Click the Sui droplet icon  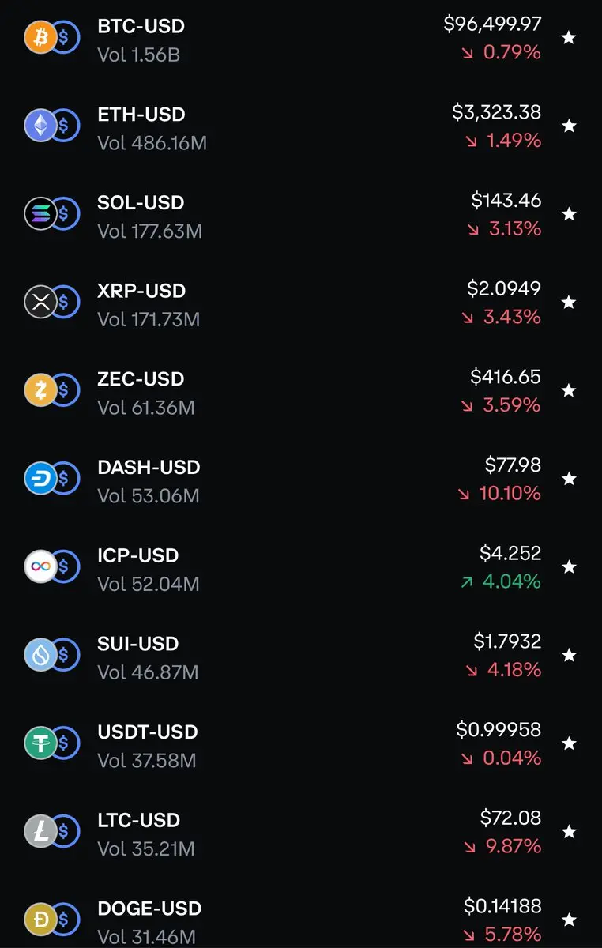click(40, 655)
